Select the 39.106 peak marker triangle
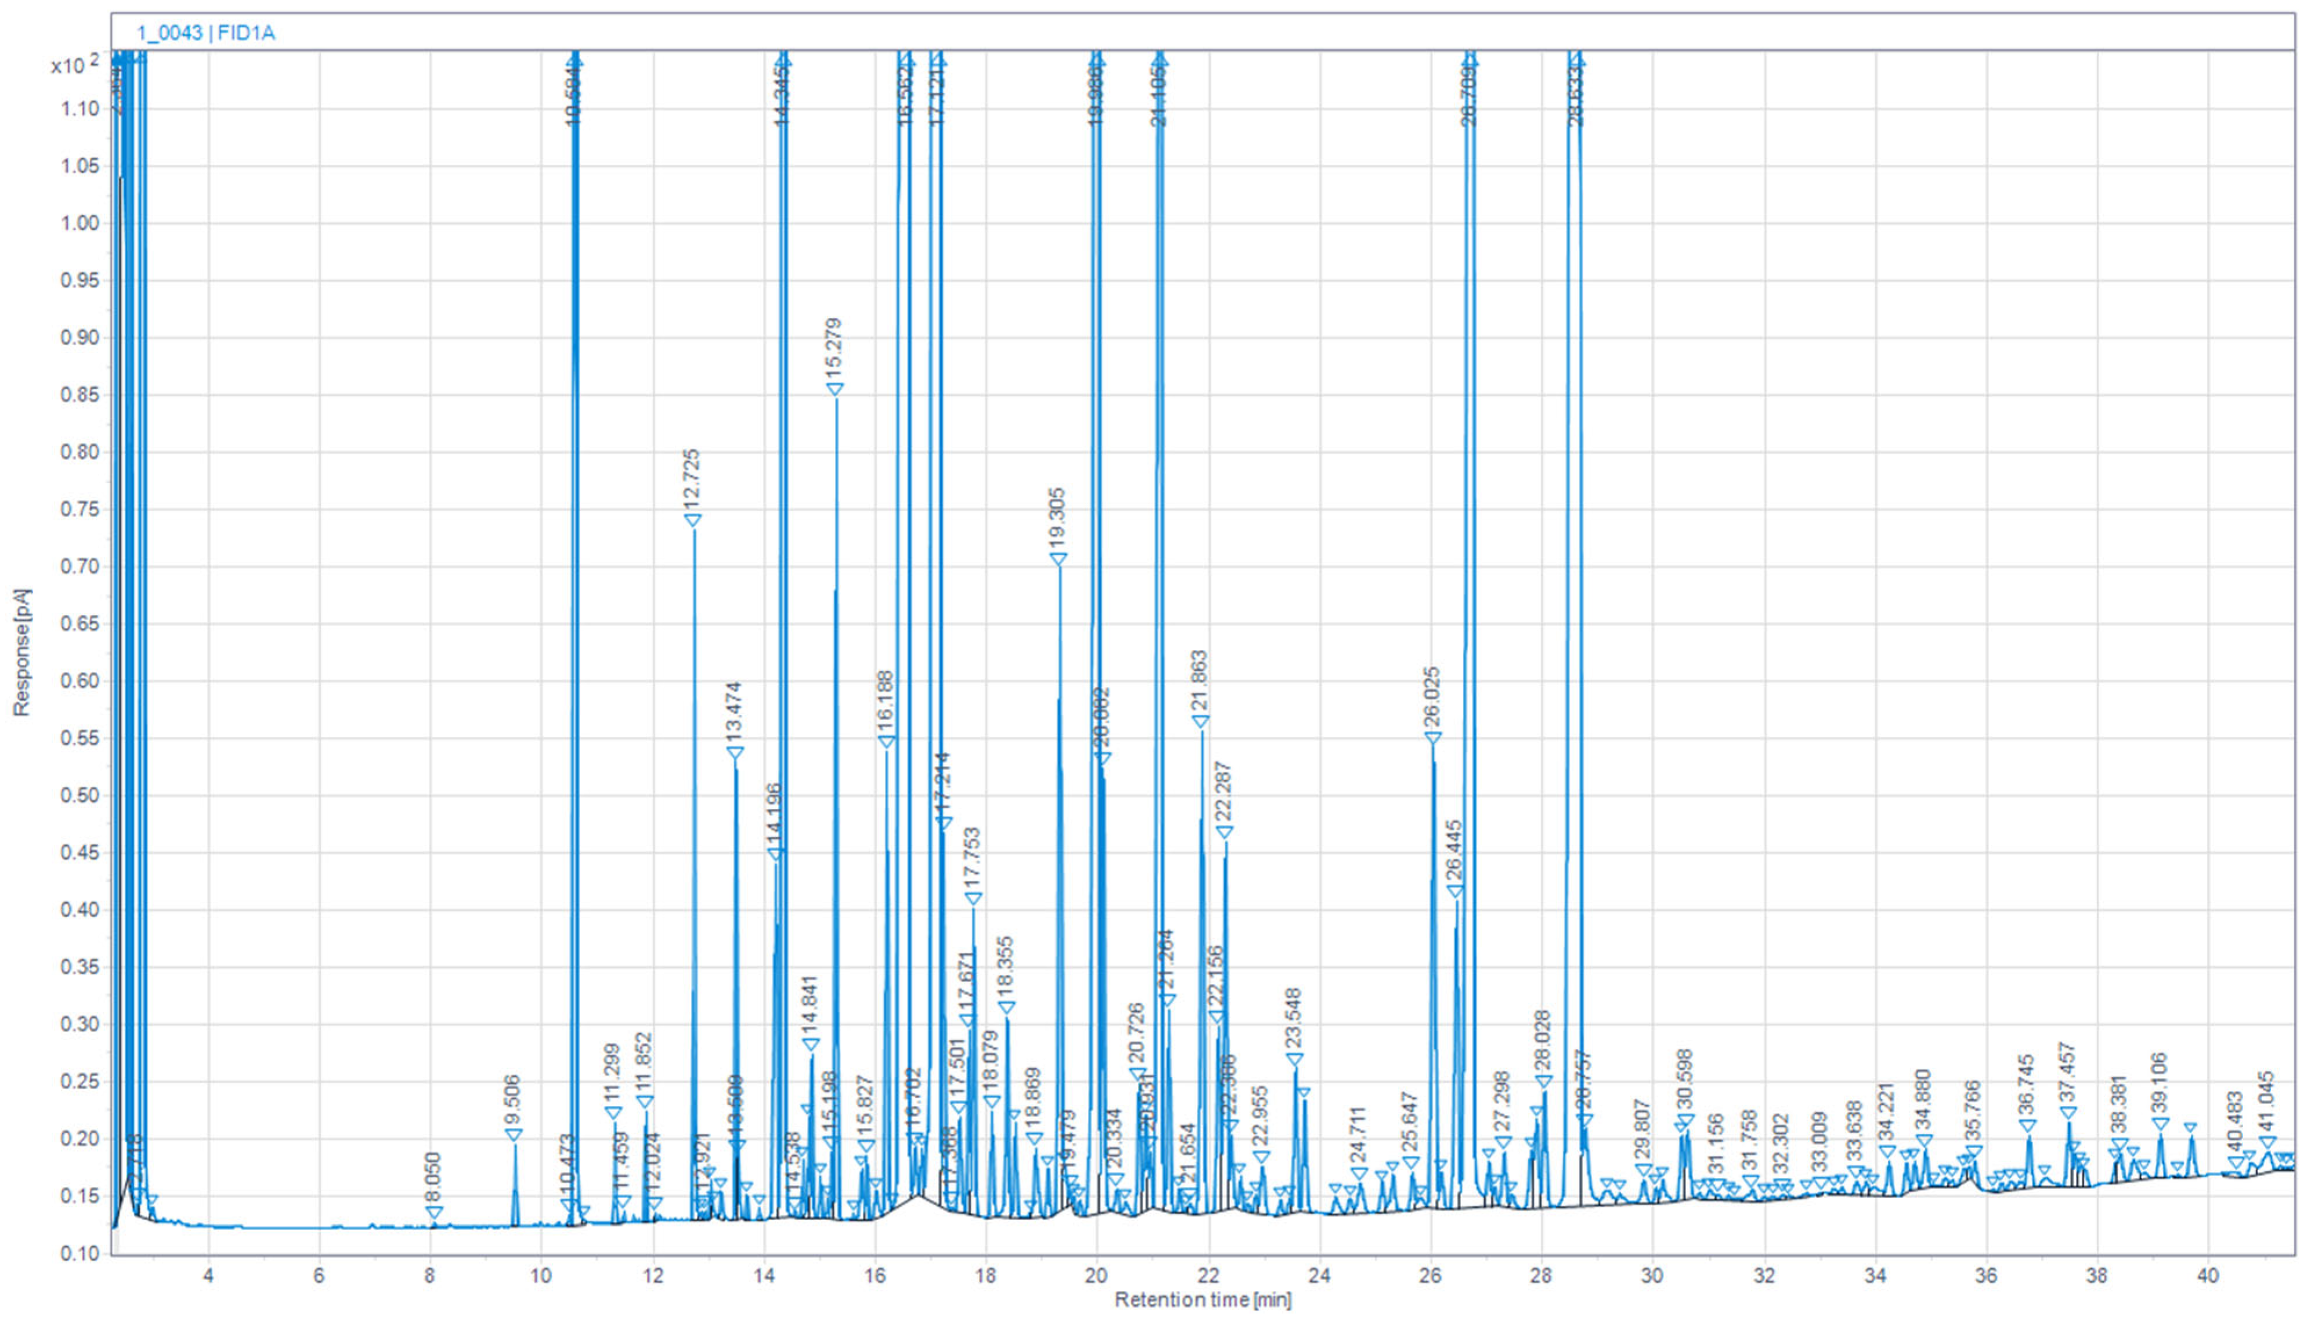The height and width of the screenshot is (1324, 2304). click(x=2160, y=1124)
